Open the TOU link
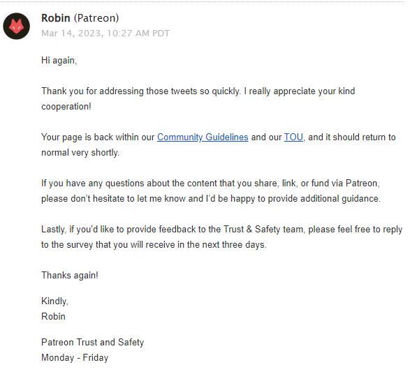 [x=293, y=137]
